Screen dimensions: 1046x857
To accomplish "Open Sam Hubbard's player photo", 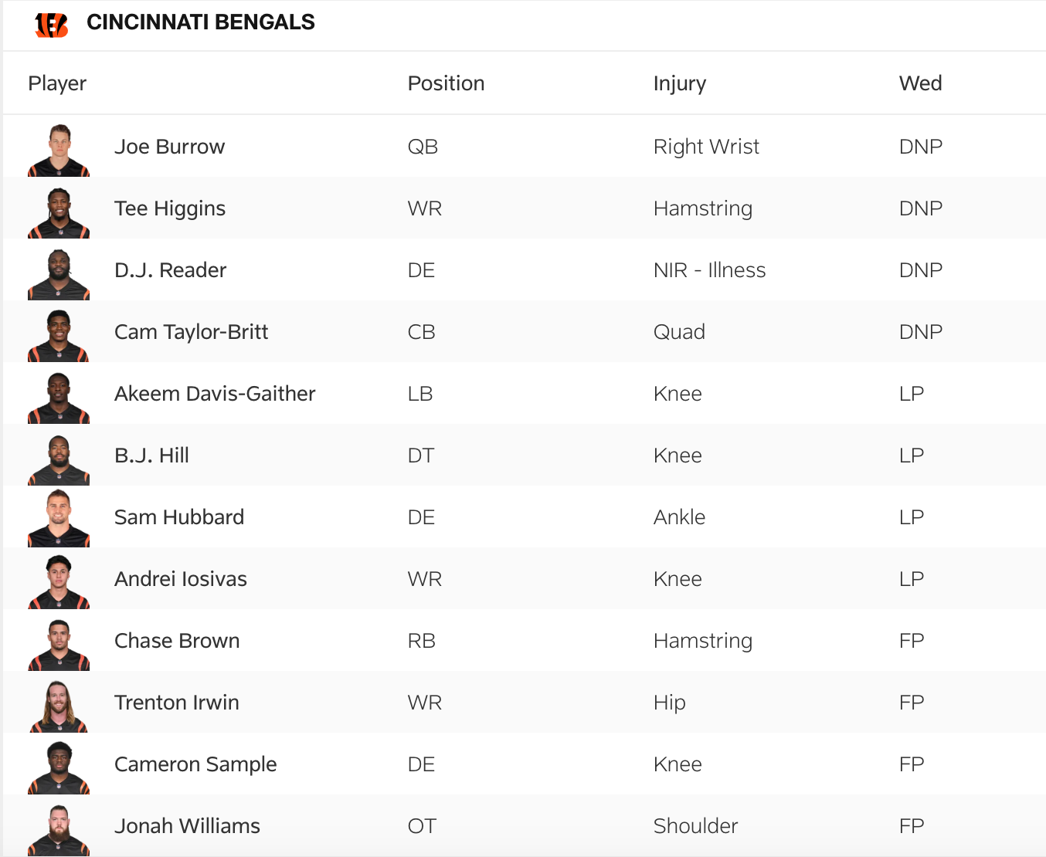I will (x=59, y=517).
